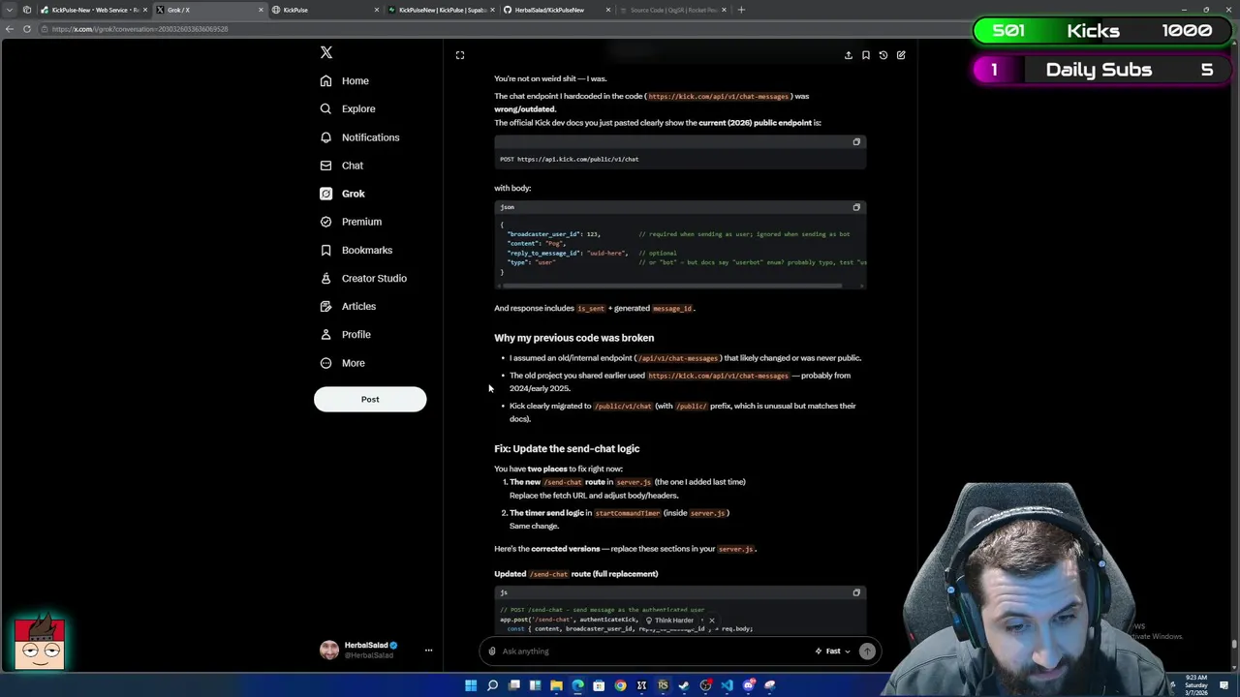Open Microsoft Store from the taskbar
The height and width of the screenshot is (697, 1240).
pyautogui.click(x=599, y=685)
